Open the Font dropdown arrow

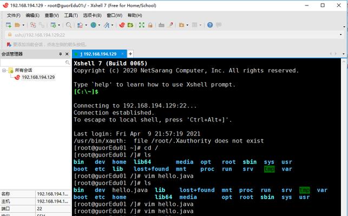[112, 25]
